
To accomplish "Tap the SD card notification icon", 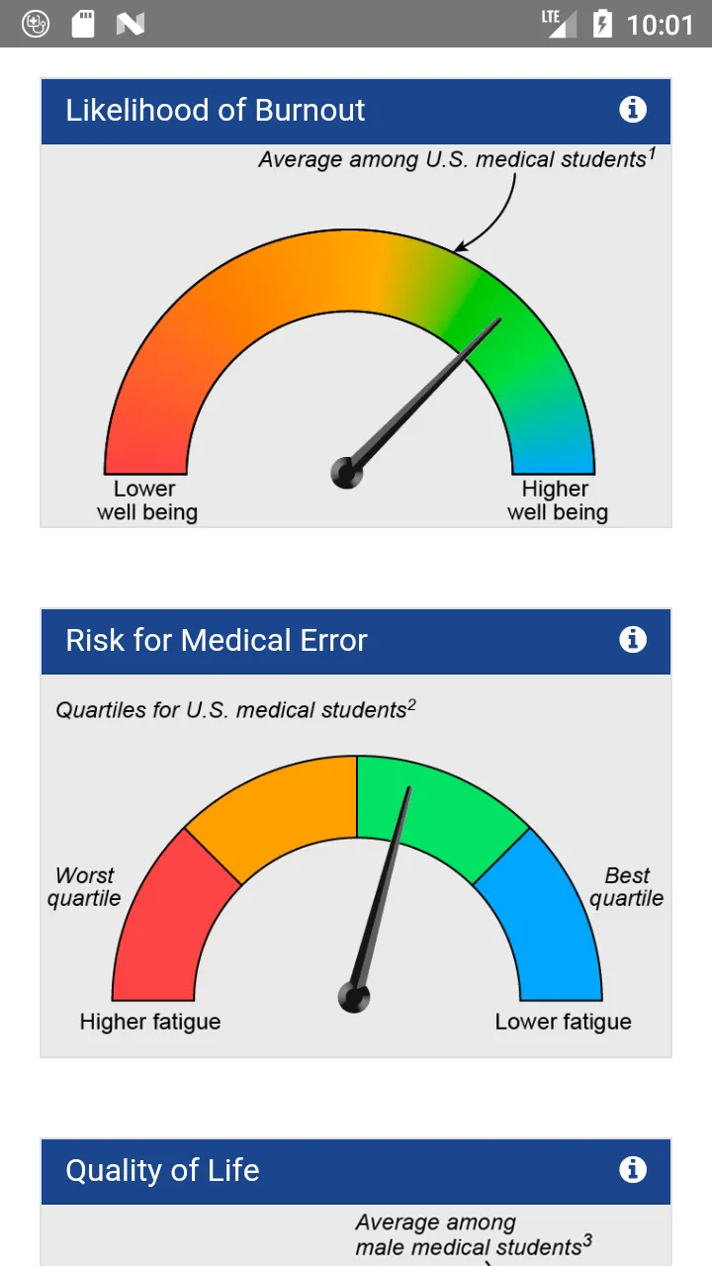I will 83,24.
